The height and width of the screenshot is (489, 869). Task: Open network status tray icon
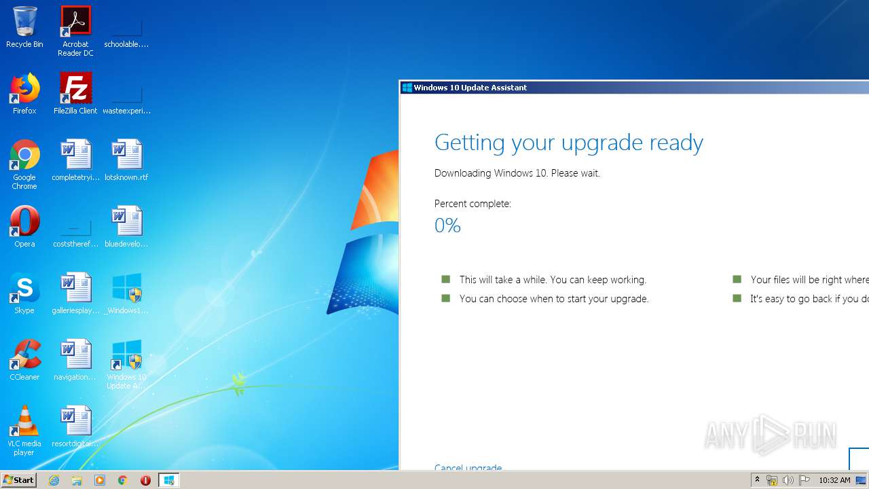772,480
